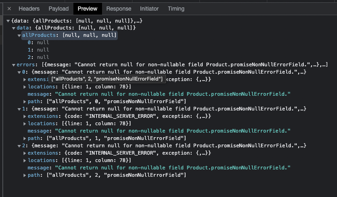Click the data key label

(23, 28)
